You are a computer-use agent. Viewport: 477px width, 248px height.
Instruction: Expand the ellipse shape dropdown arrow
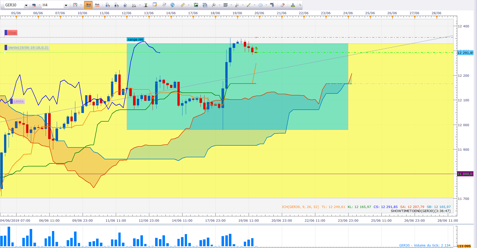tap(266, 5)
